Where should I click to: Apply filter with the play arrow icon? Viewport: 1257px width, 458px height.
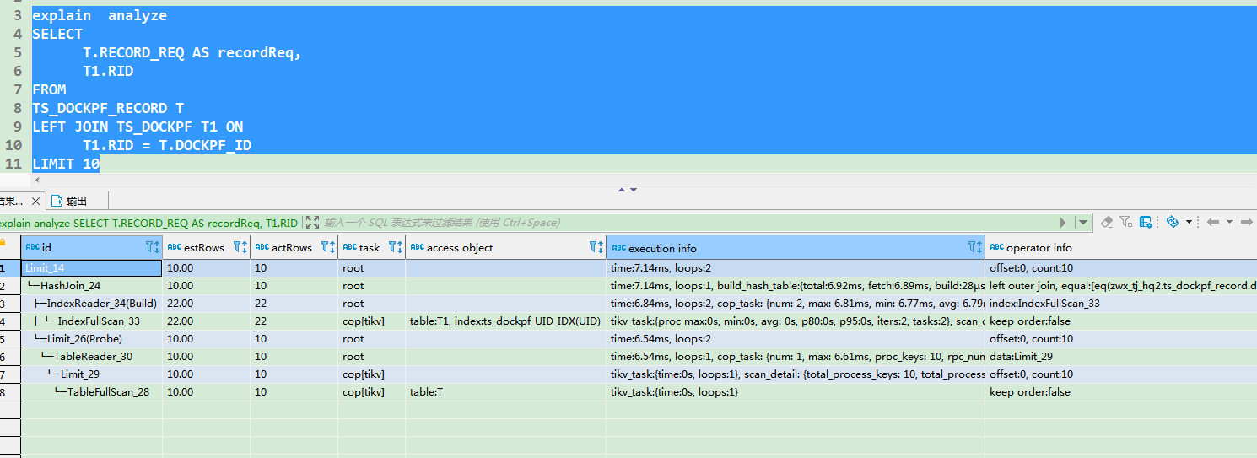click(x=1063, y=223)
